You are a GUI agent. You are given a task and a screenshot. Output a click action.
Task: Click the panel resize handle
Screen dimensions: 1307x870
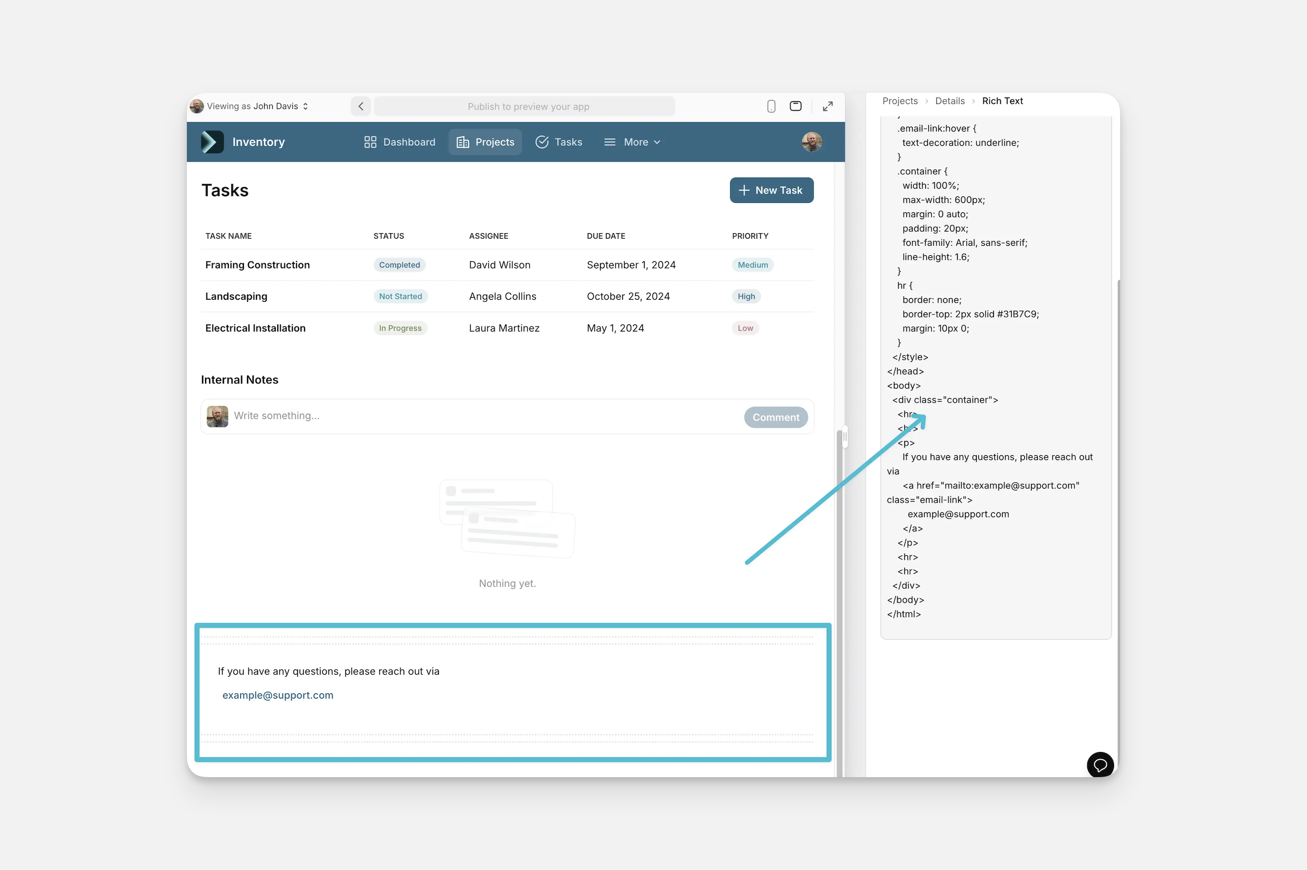point(844,437)
